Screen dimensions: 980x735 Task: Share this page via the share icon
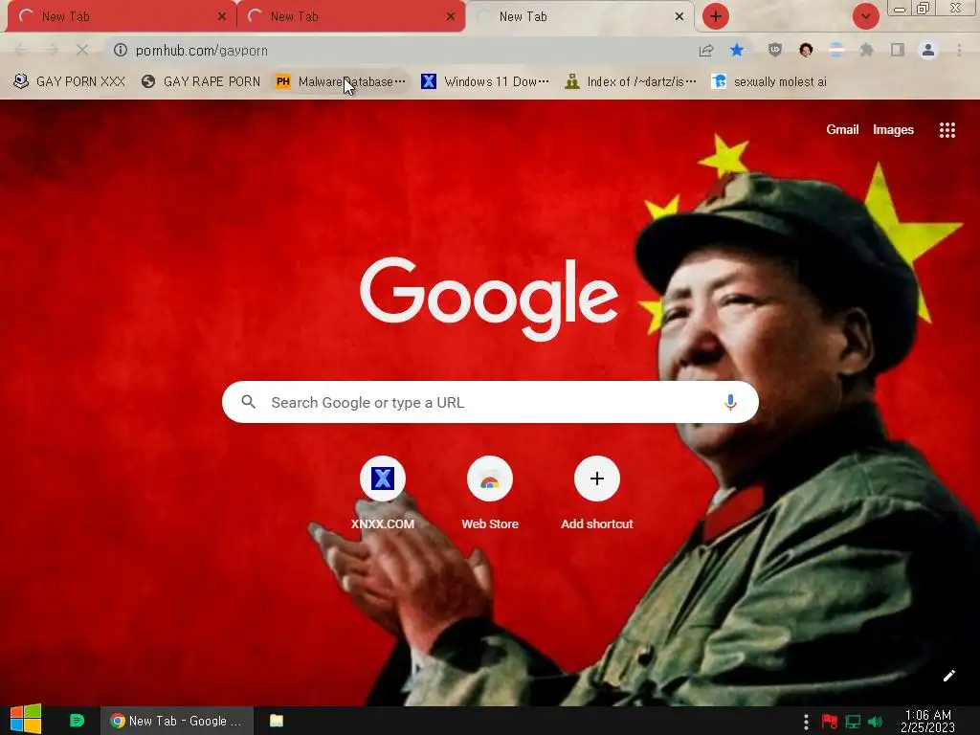pos(706,50)
